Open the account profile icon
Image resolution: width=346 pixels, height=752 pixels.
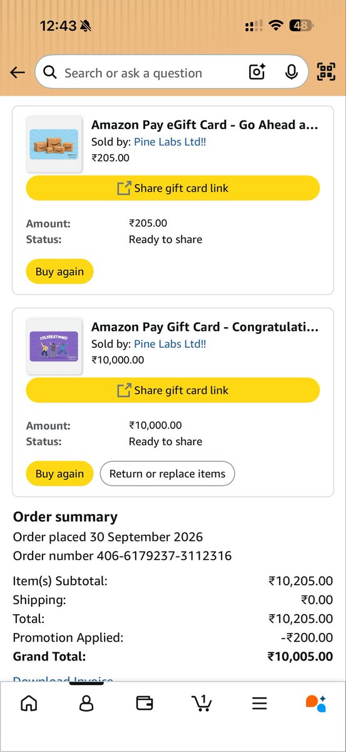click(86, 703)
